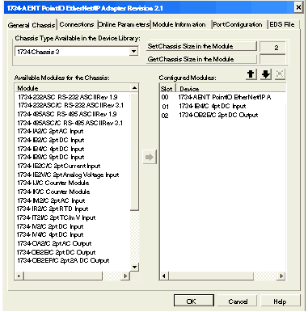Select 1734-IJ/C Counter Module
Viewport: 308px width, 312px height.
53,183
